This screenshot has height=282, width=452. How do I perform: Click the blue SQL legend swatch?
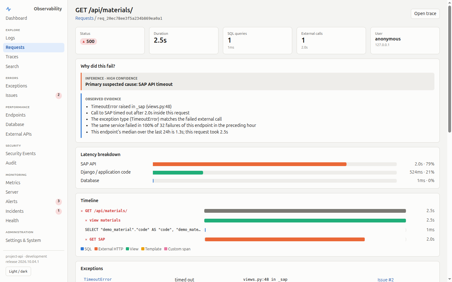(x=82, y=249)
